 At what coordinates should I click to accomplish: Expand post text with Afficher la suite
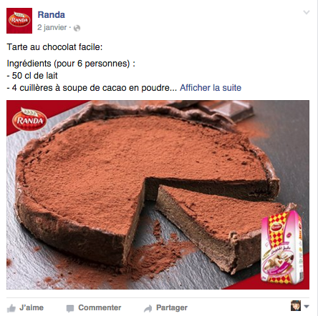tap(211, 88)
